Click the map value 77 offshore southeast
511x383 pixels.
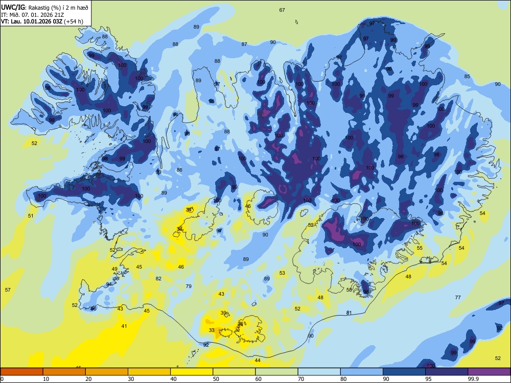(458, 297)
